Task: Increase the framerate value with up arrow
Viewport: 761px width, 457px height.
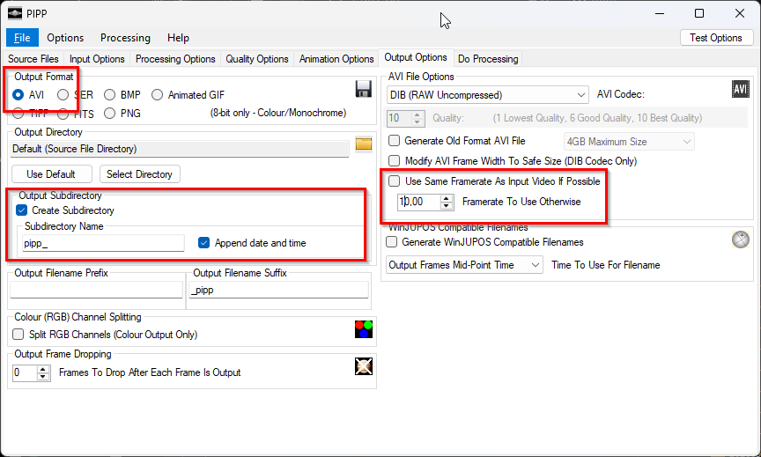Action: pos(447,198)
